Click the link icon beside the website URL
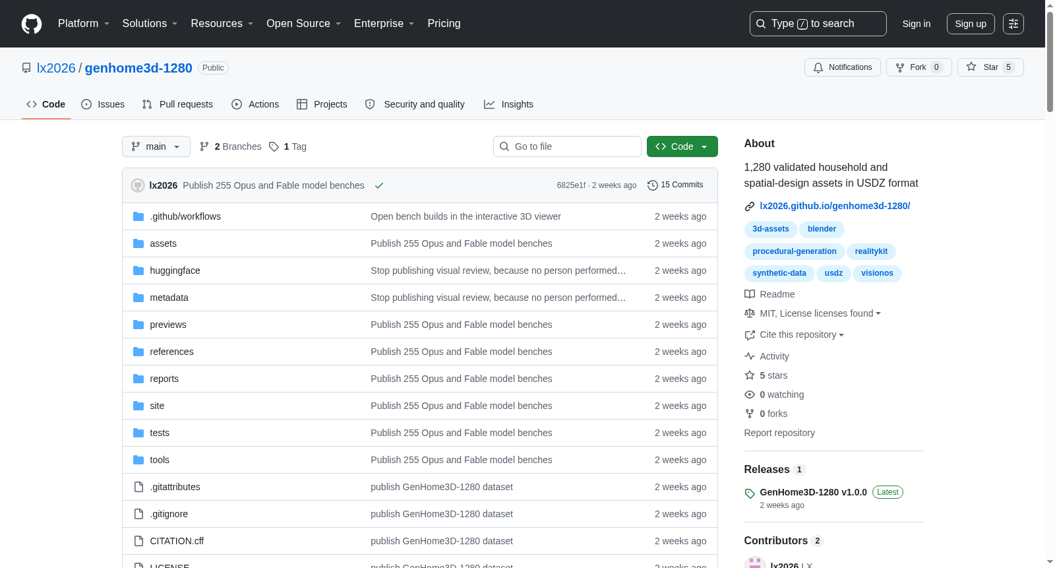Viewport: 1055px width, 568px height. point(750,206)
